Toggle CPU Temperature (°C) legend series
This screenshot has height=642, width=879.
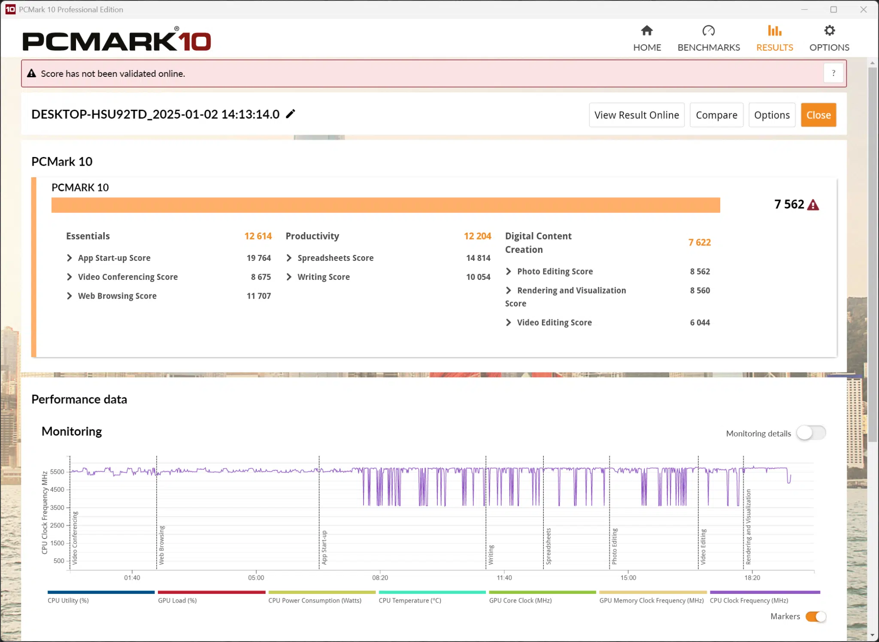click(x=432, y=597)
